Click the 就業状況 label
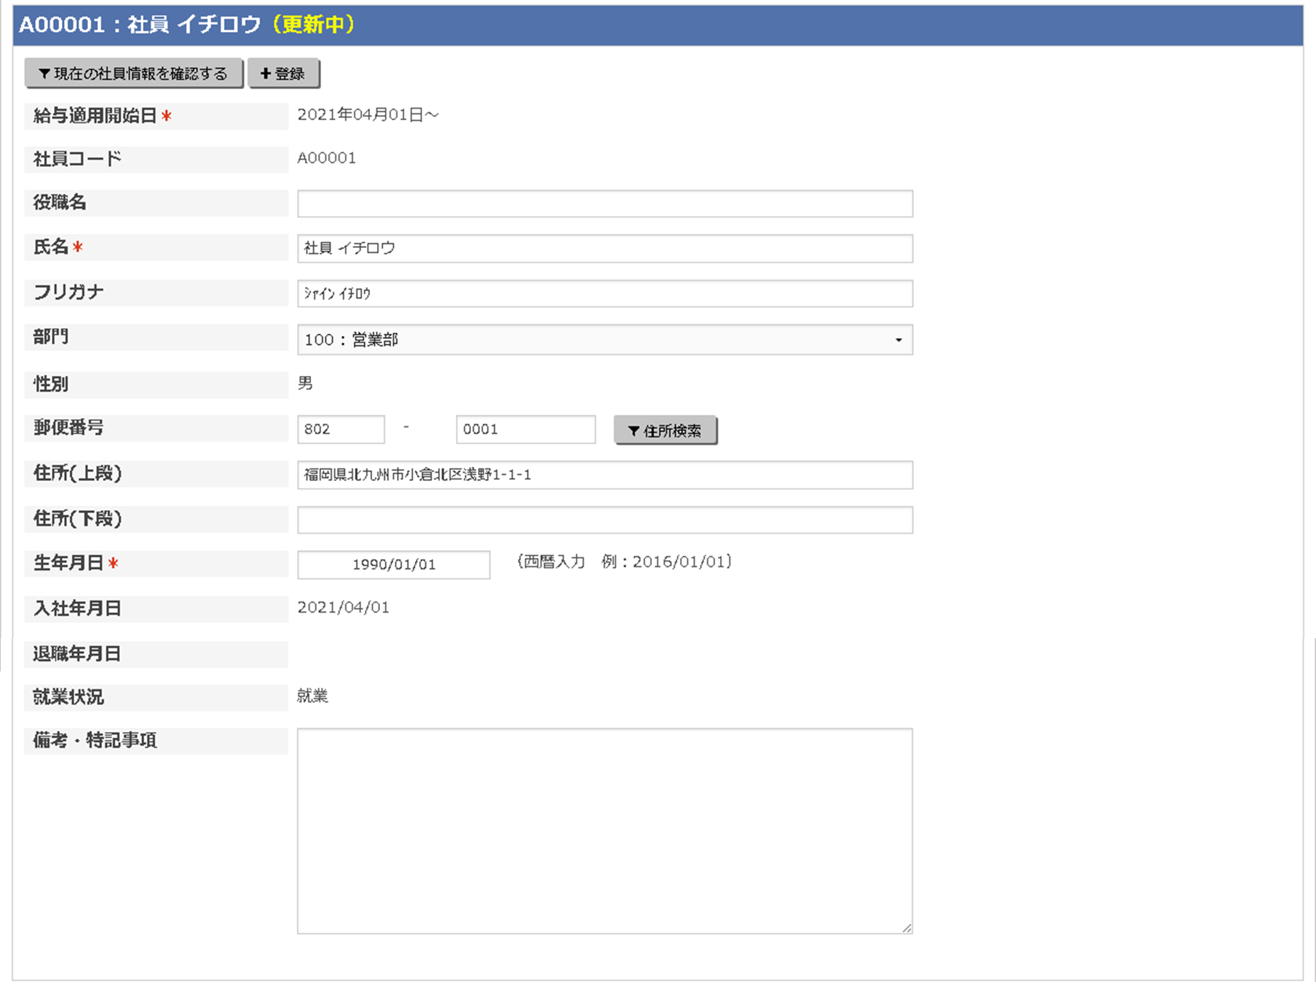1316x982 pixels. click(x=68, y=697)
